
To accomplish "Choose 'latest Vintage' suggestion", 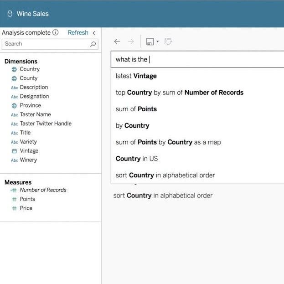I will pyautogui.click(x=136, y=76).
